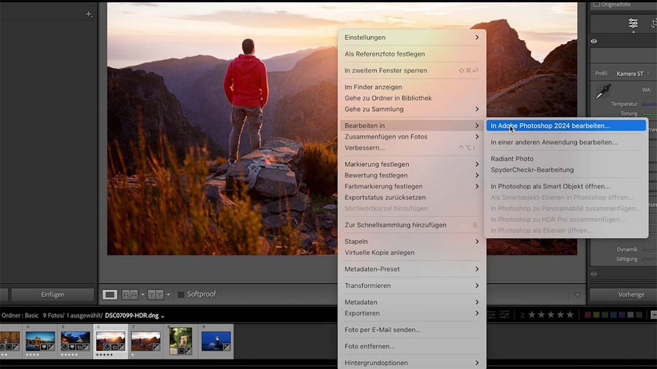Enable the Softproof checkbox
The image size is (657, 369).
182,294
